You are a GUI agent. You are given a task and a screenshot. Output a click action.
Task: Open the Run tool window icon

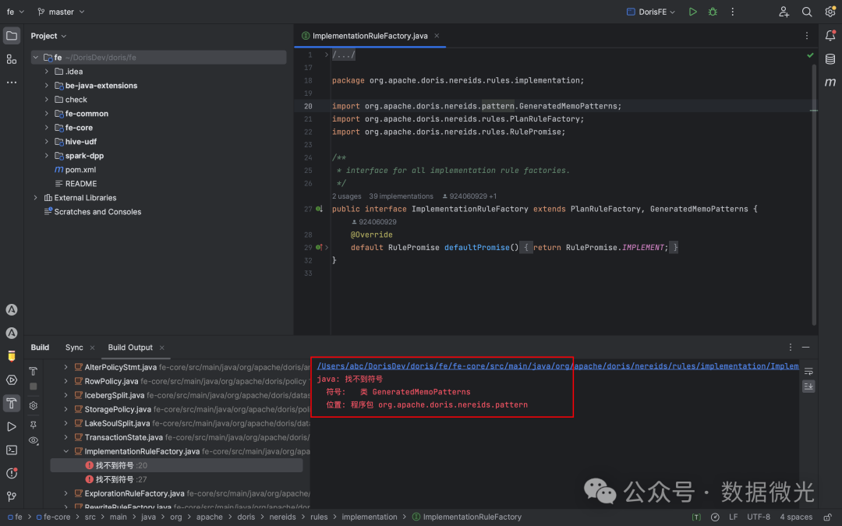[11, 427]
